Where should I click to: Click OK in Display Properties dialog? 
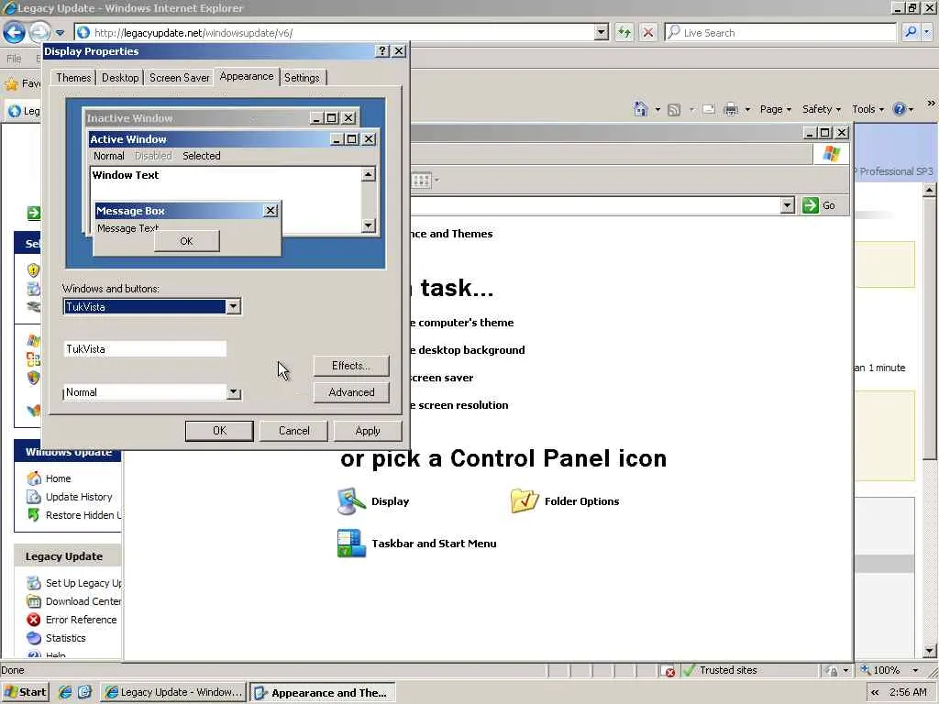click(x=219, y=431)
